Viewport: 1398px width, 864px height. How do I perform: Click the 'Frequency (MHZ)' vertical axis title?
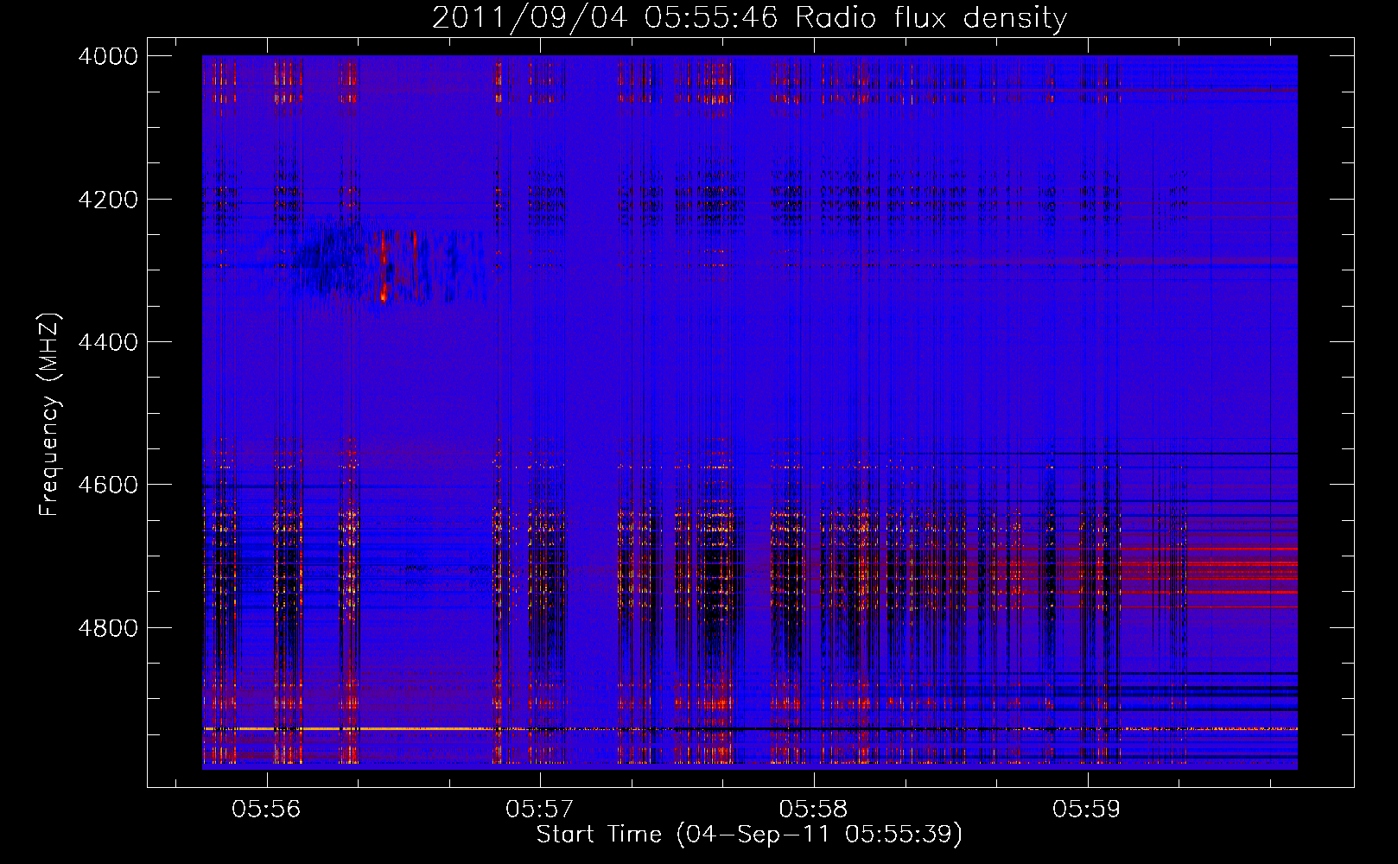click(x=50, y=414)
